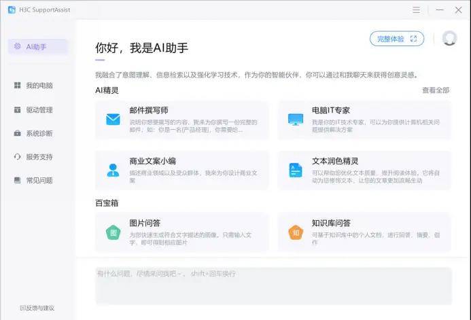Screen dimensions: 471x320
Task: Click the H3C SupportAssist logo icon
Action: click(12, 10)
